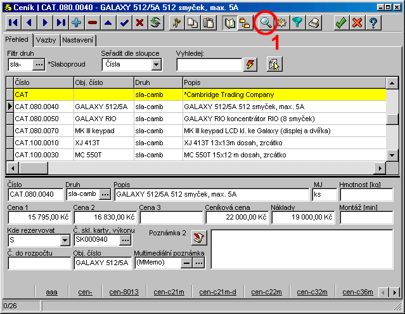This screenshot has width=405, height=314.
Task: Open the Filtr druh ellipsis picker
Action: pyautogui.click(x=39, y=64)
